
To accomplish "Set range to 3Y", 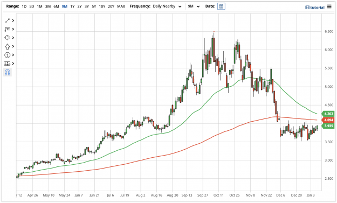I will [x=87, y=6].
